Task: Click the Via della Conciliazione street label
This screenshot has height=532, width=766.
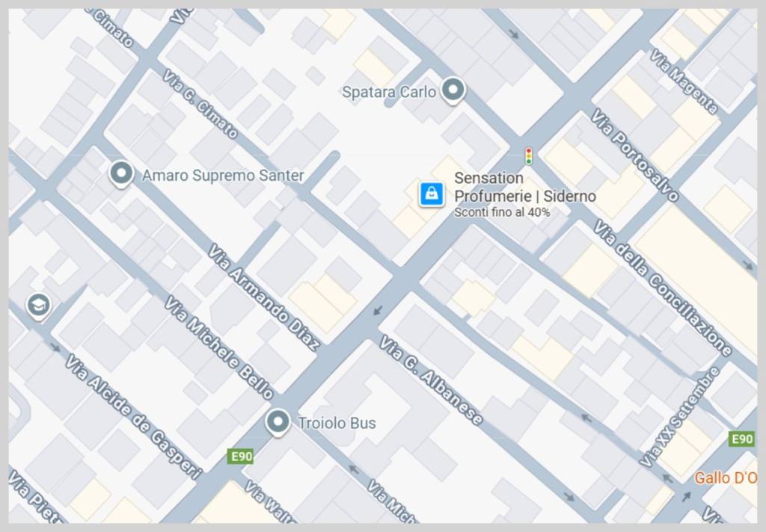Action: [x=663, y=288]
